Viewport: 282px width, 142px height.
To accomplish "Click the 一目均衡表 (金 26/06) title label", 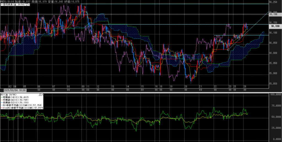I will [x=13, y=5].
